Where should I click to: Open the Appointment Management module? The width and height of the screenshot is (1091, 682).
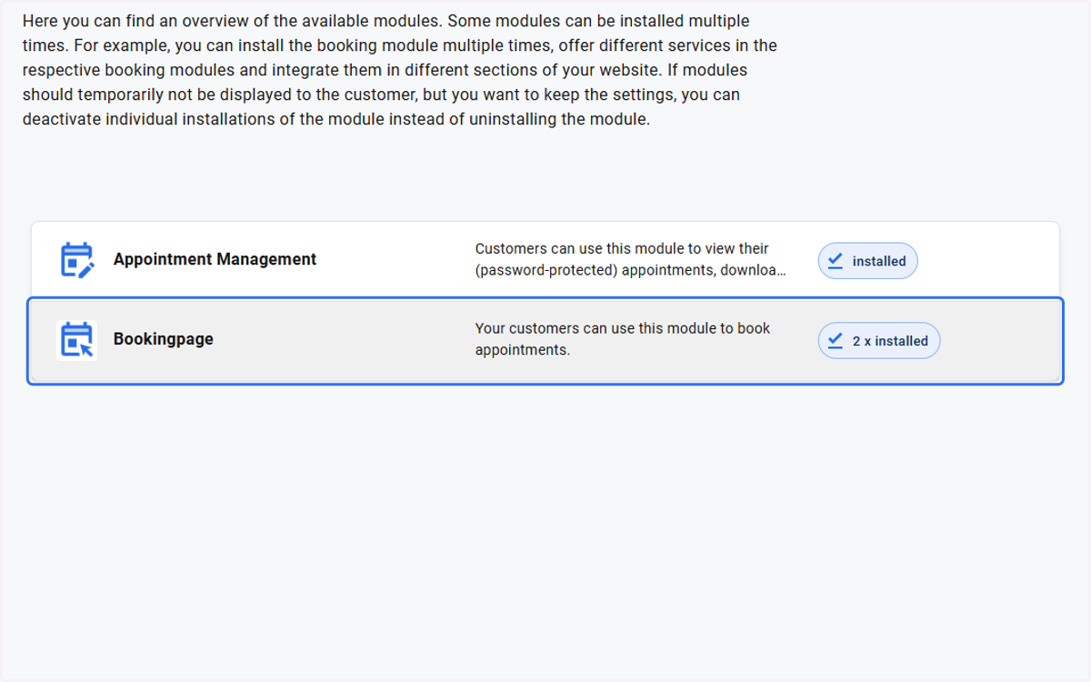[545, 260]
